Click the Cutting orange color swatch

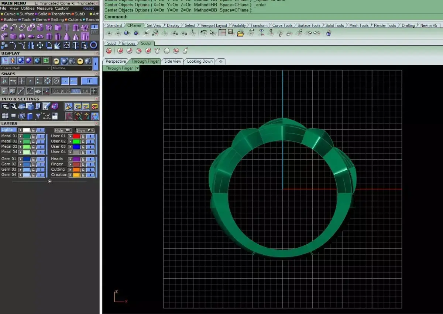click(76, 170)
